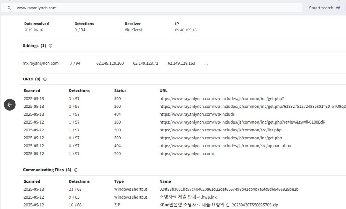346x209 pixels.
Task: Click IP address 62.149.128.160
Action: pyautogui.click(x=110, y=63)
